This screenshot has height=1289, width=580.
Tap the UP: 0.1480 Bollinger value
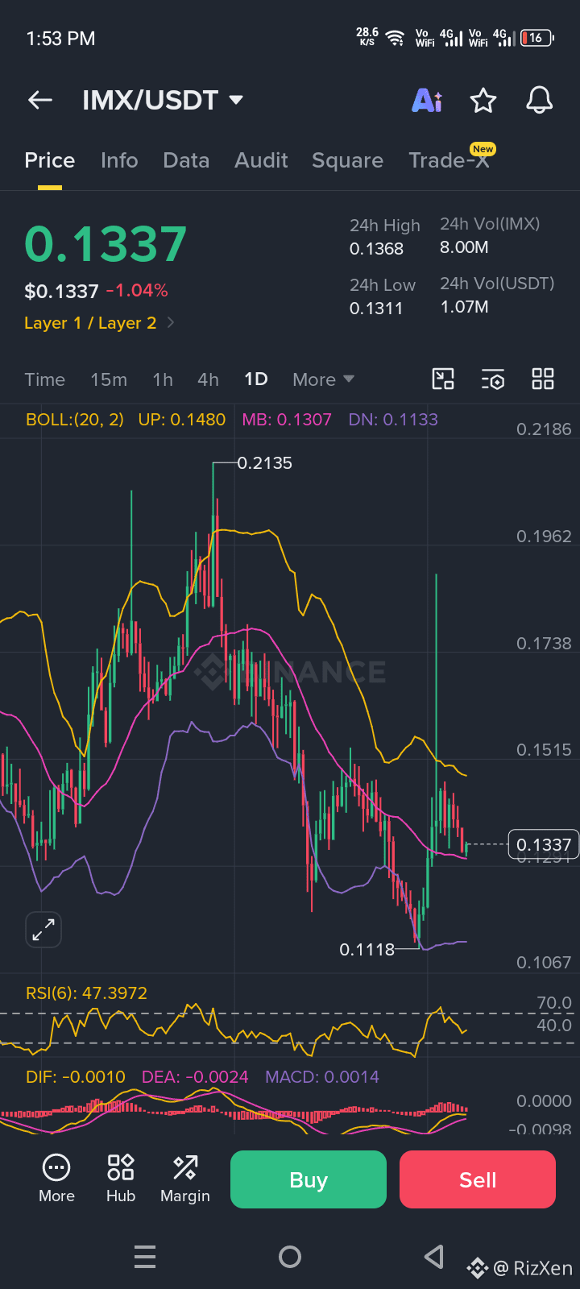coord(182,420)
